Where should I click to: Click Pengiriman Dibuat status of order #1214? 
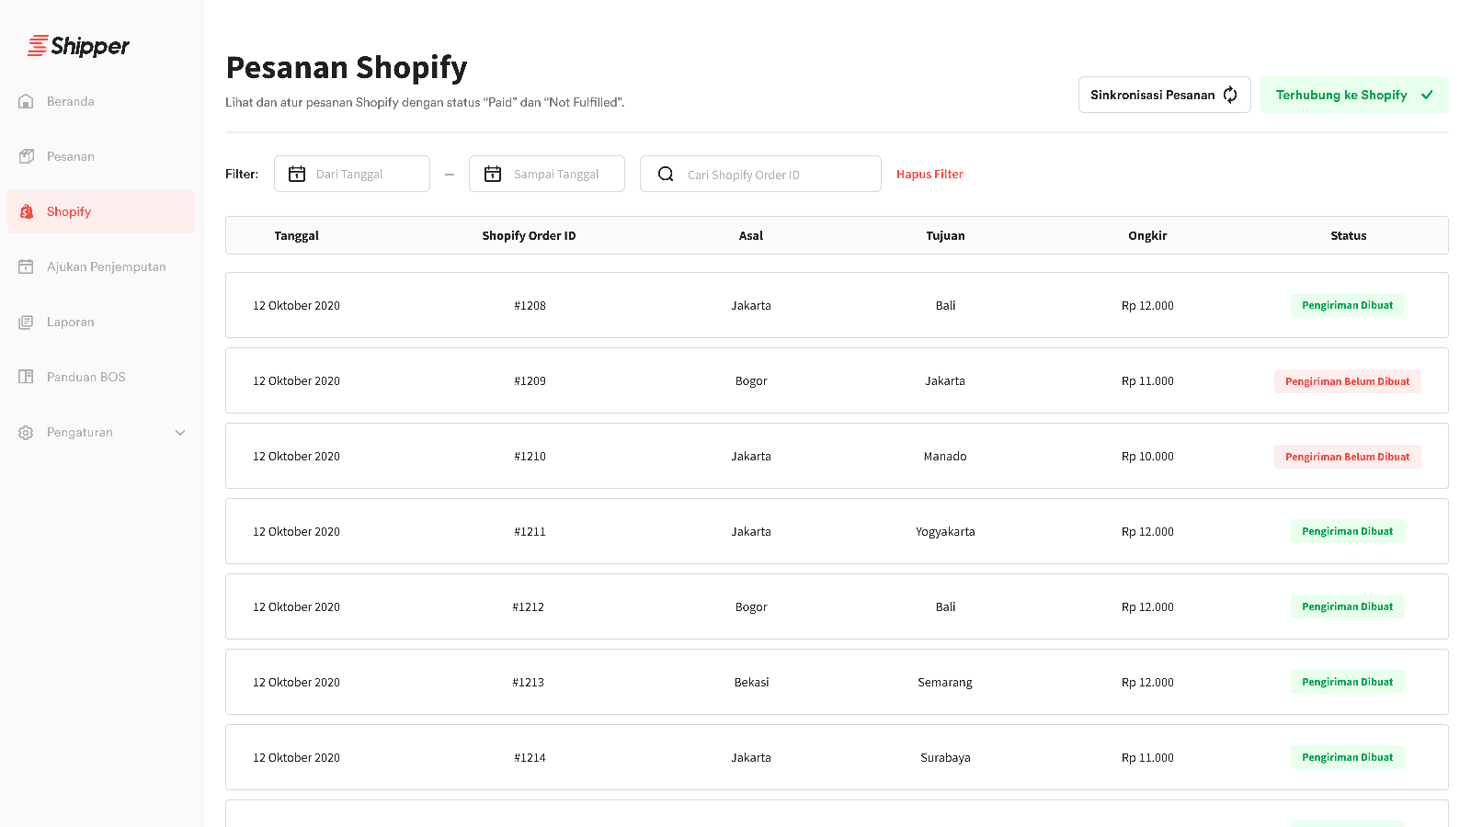pos(1348,757)
